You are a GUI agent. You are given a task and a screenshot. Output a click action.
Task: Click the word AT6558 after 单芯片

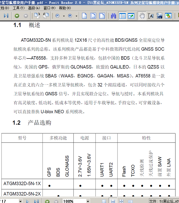(x=38, y=58)
